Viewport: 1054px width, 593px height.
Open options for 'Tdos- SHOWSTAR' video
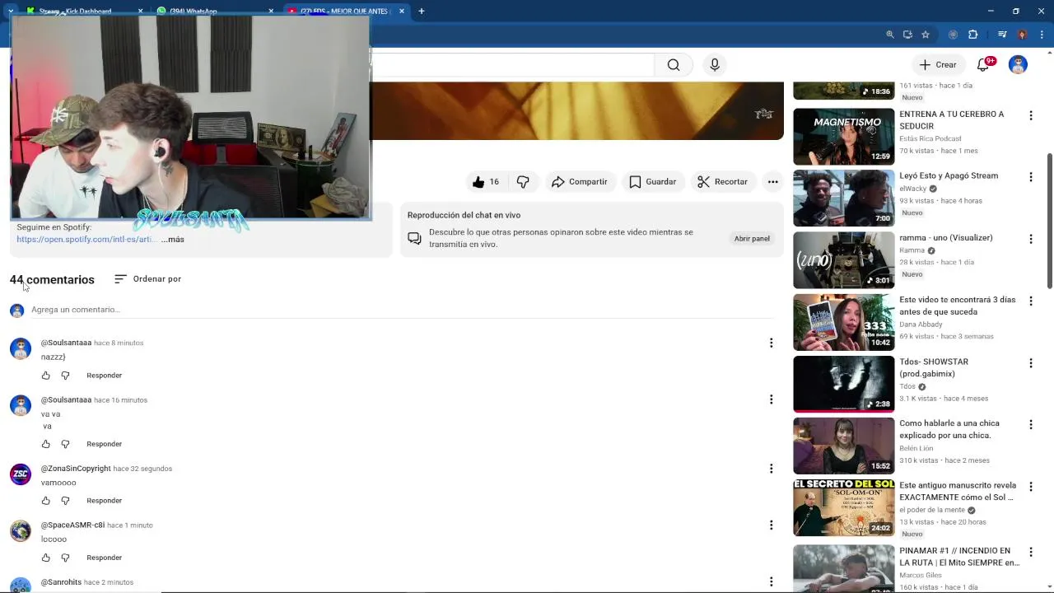1030,363
